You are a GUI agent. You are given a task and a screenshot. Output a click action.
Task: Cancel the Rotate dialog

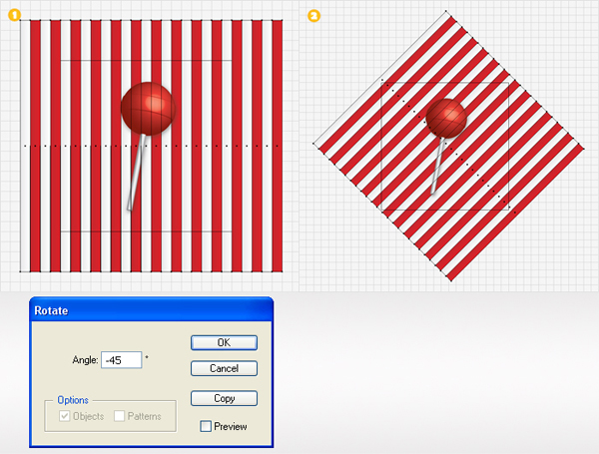point(224,368)
